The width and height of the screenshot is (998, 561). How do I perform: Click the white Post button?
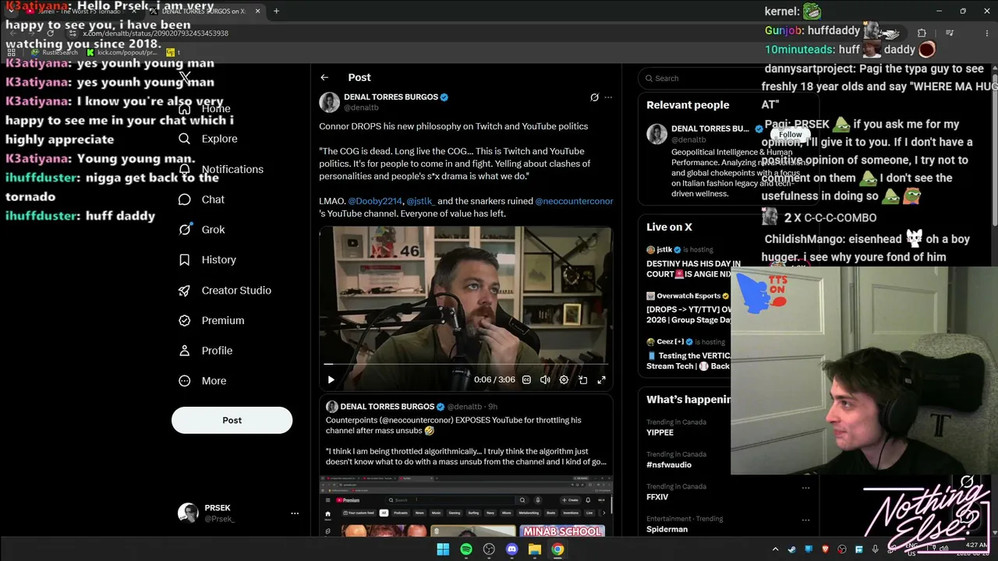(232, 420)
